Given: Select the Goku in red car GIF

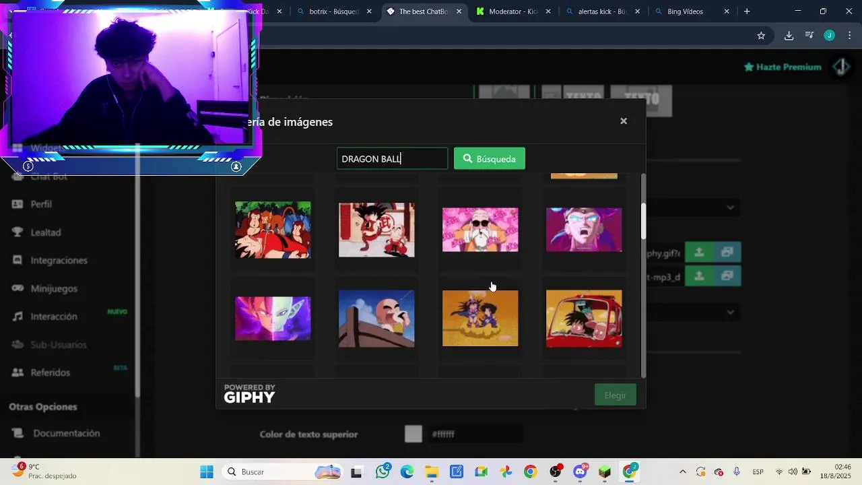Looking at the screenshot, I should point(584,319).
